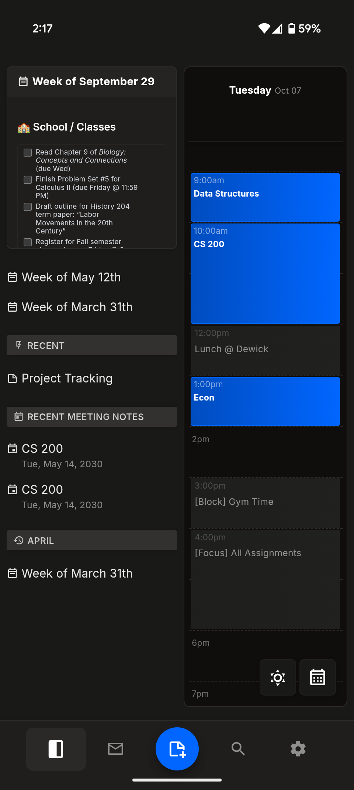Click the calendar icon beside Week of September 29
The height and width of the screenshot is (790, 354).
click(23, 81)
